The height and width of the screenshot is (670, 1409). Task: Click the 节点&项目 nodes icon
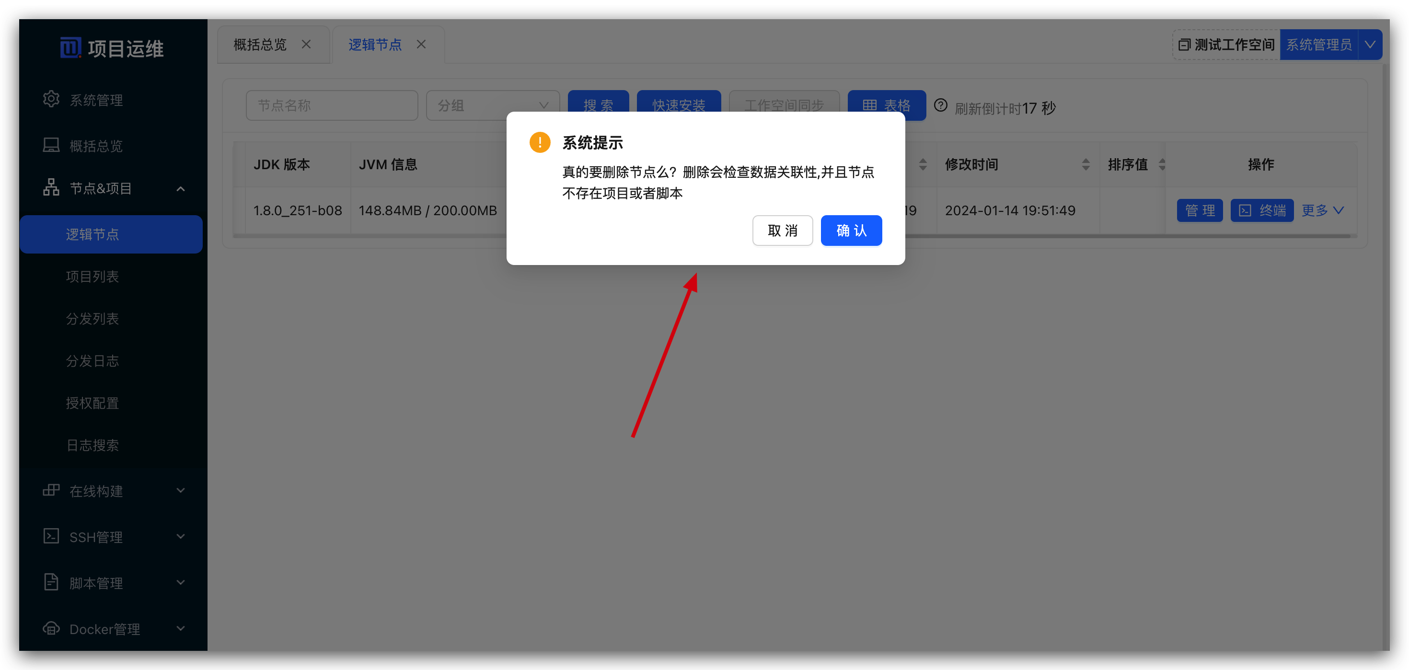[x=51, y=187]
